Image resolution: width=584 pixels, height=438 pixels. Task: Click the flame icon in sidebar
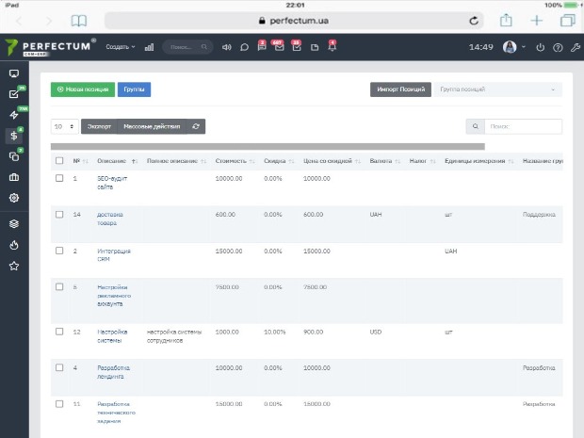coord(14,245)
